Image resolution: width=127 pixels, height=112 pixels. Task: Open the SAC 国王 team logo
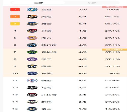click(32, 59)
